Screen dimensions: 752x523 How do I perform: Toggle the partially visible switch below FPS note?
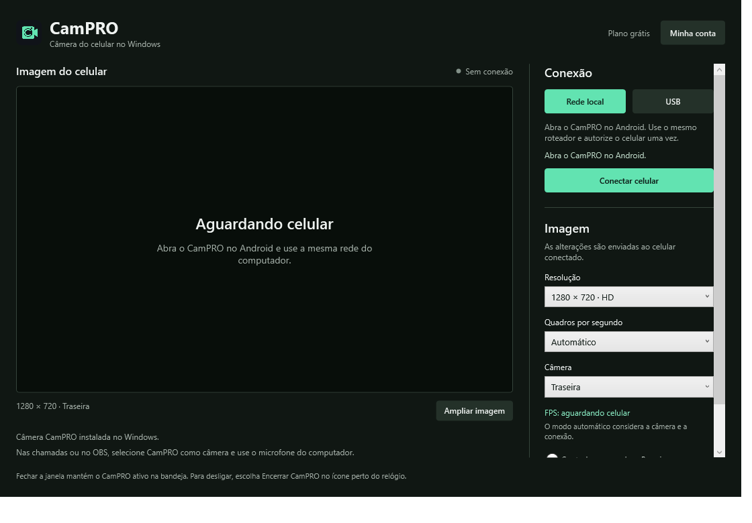(552, 456)
